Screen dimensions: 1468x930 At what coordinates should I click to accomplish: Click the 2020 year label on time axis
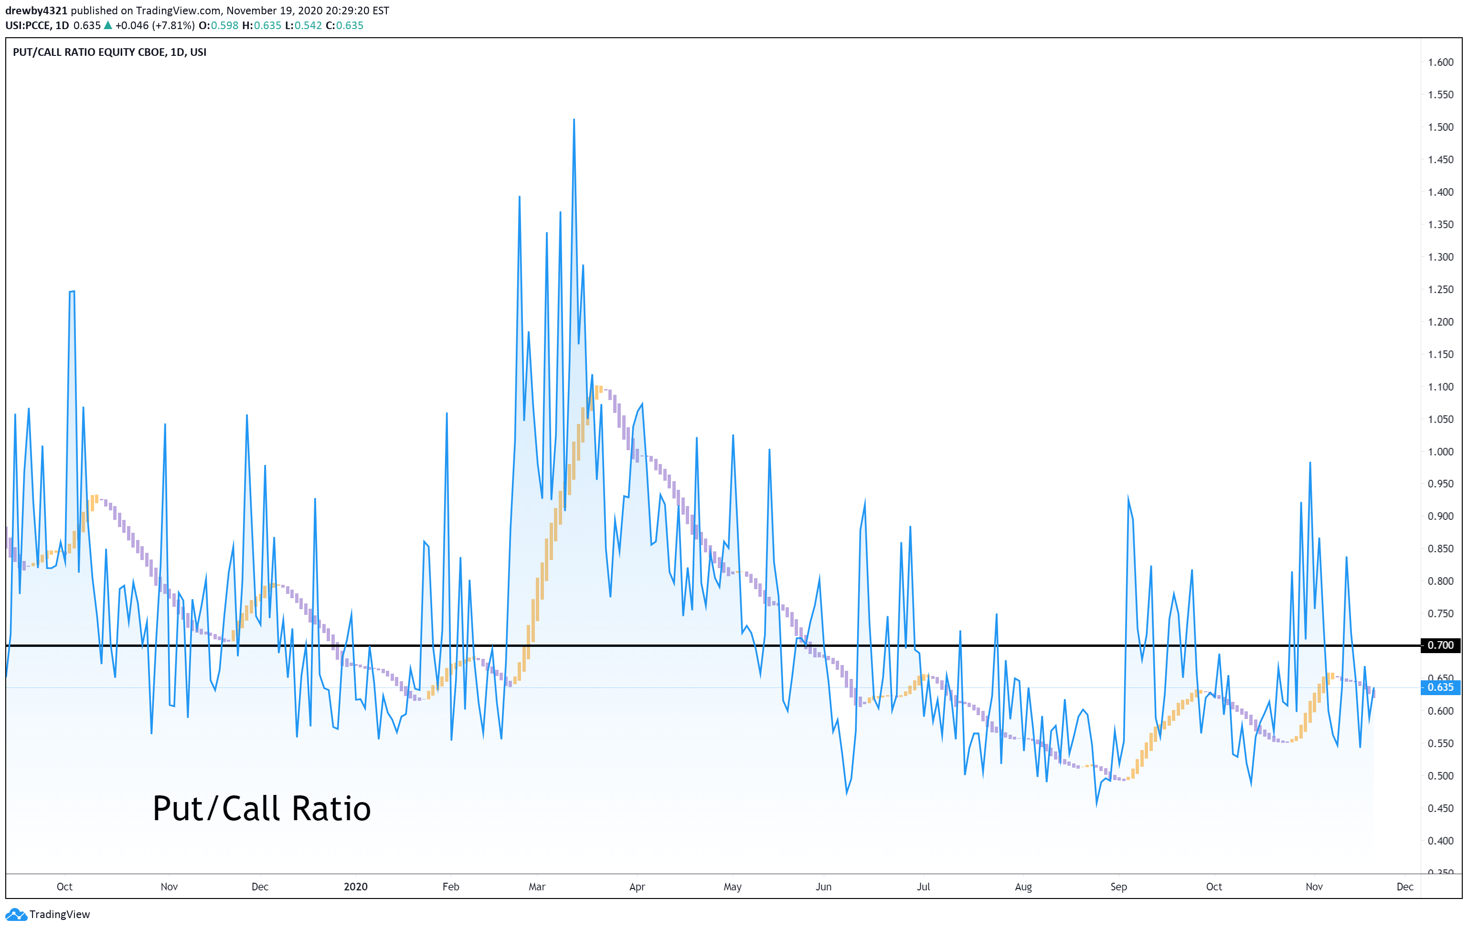[x=355, y=887]
